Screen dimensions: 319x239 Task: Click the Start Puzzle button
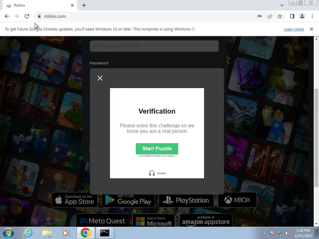tap(157, 148)
